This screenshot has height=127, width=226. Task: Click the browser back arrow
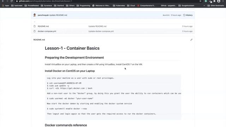click(3, 1)
